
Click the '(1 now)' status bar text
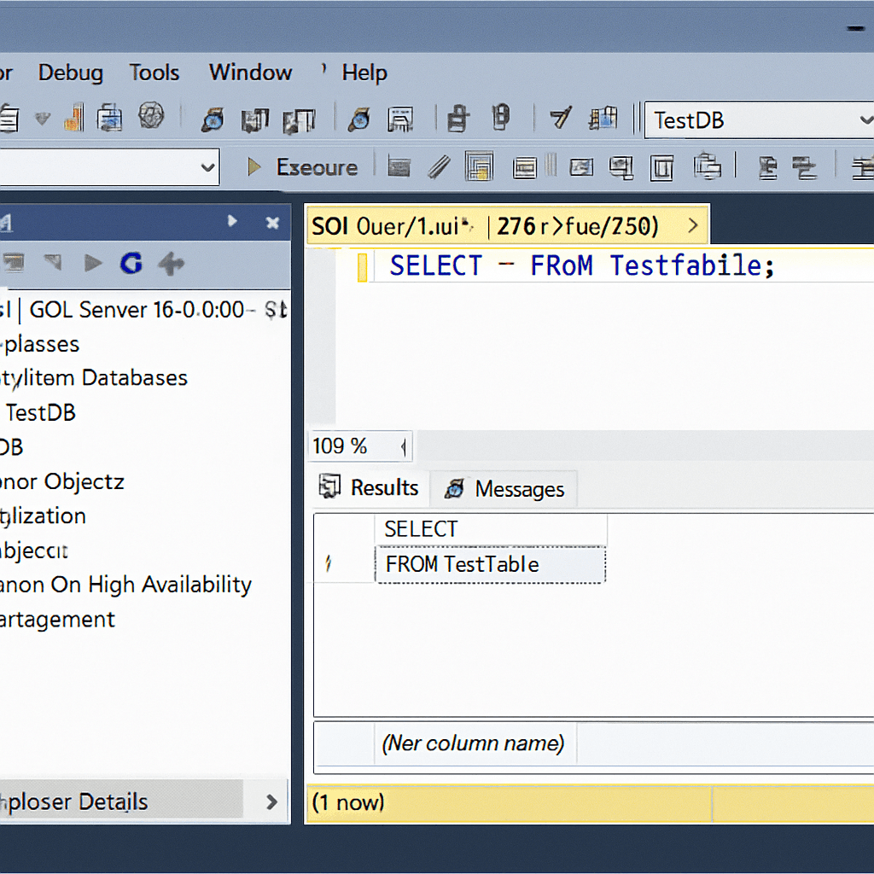click(348, 802)
